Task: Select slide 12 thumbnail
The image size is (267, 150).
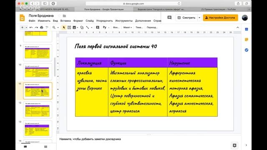Action: (x=38, y=110)
